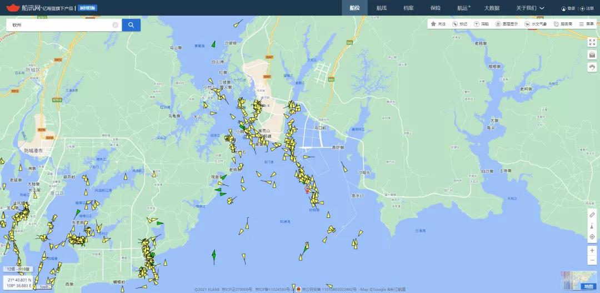Click the search field containing 钦州
The height and width of the screenshot is (293, 600).
coord(58,25)
